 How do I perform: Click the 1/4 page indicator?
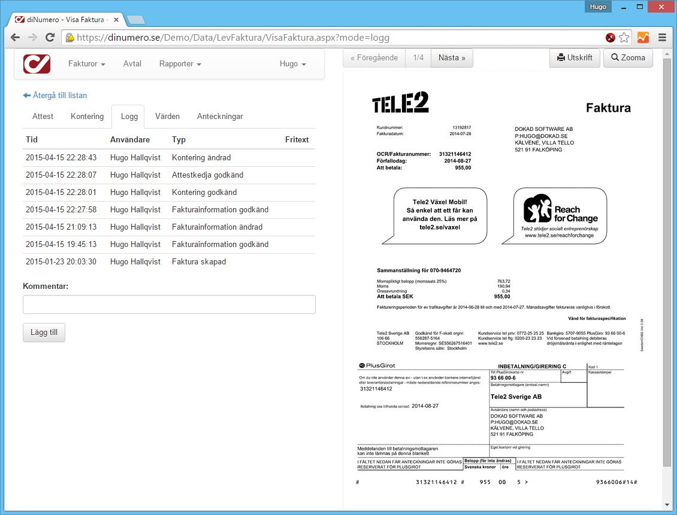pyautogui.click(x=418, y=58)
